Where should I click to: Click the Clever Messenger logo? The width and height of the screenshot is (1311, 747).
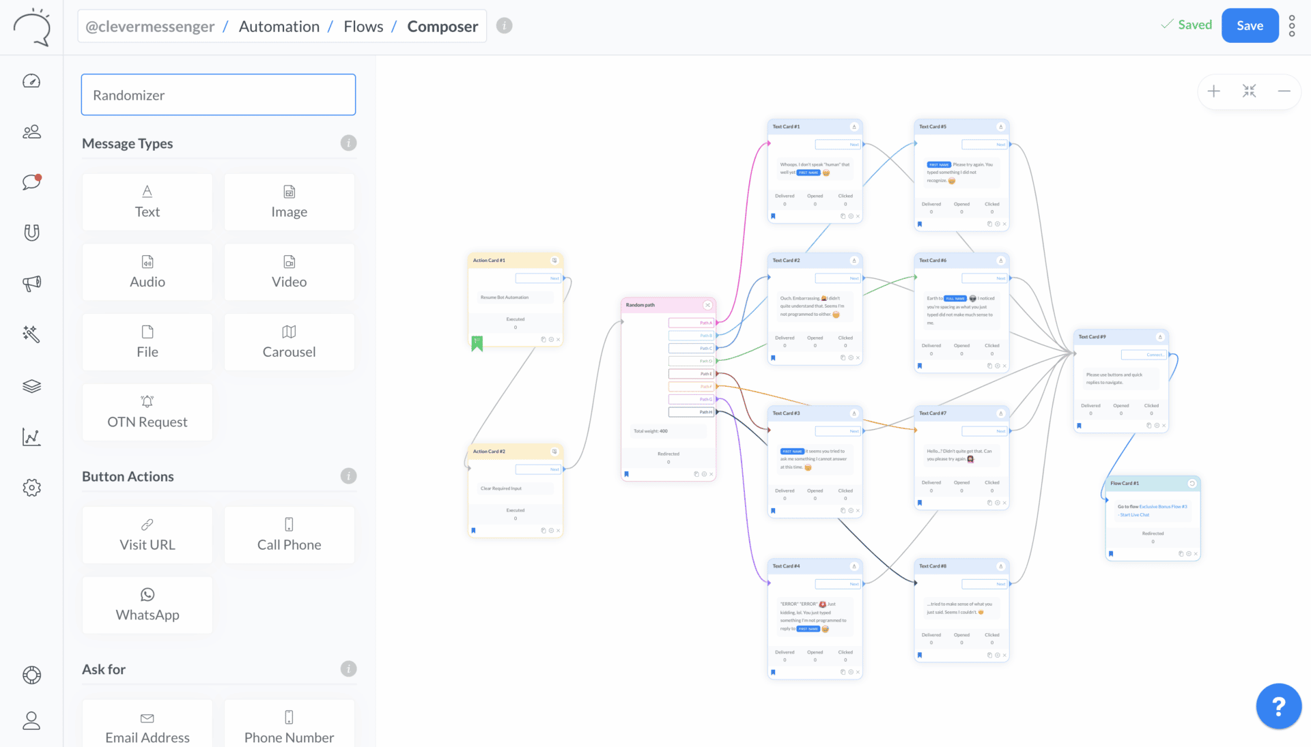coord(31,27)
